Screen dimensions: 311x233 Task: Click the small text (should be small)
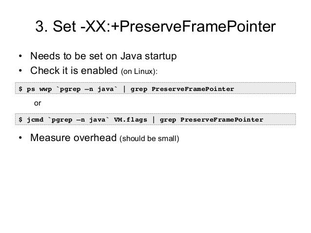tap(149, 139)
